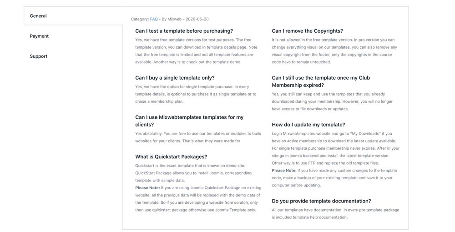Select the Club Membership expired question heading
455x232 pixels.
coord(321,81)
